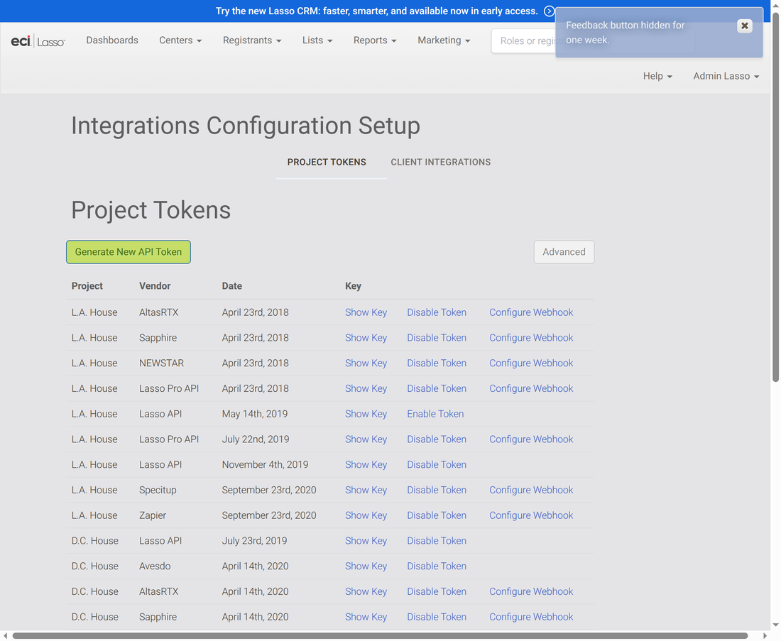This screenshot has width=781, height=641.
Task: Switch to the Client Integrations tab
Action: click(x=441, y=163)
